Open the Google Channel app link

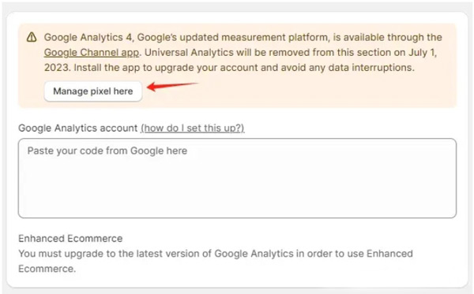coord(92,53)
